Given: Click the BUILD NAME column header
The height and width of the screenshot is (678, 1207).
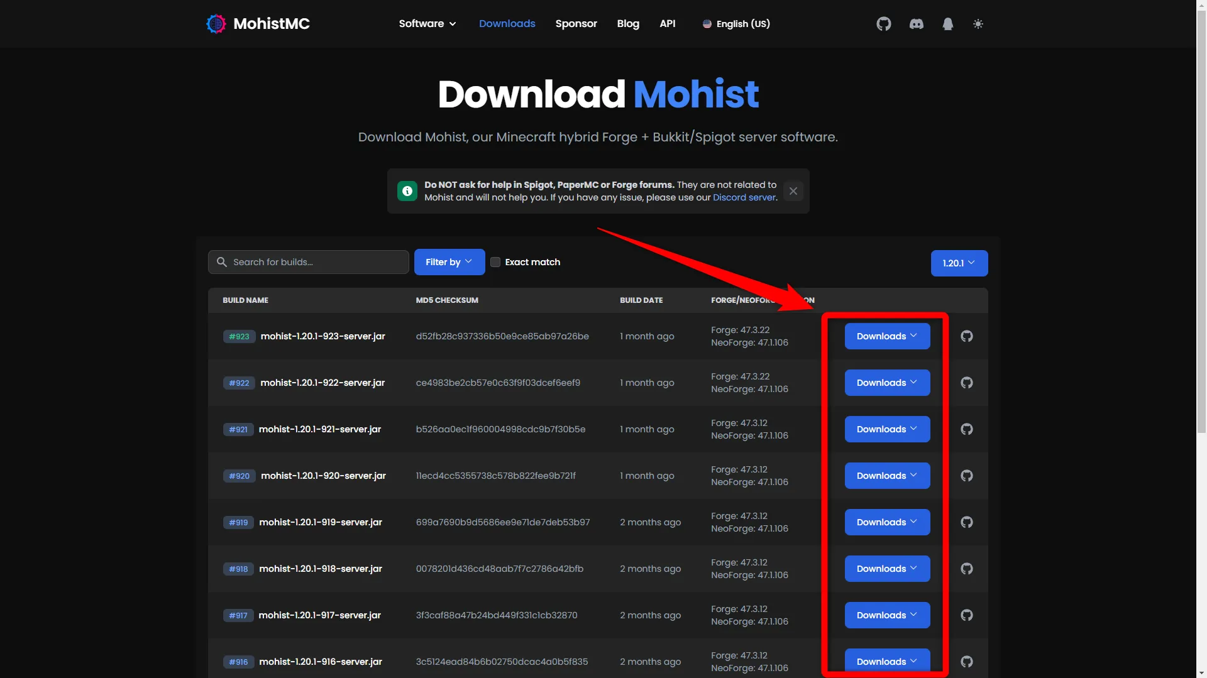Looking at the screenshot, I should (x=245, y=300).
